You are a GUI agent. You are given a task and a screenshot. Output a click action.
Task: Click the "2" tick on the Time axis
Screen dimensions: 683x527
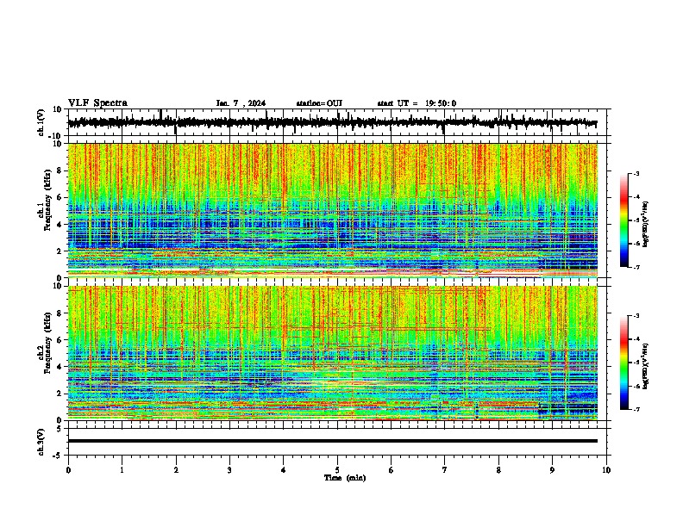click(x=176, y=470)
